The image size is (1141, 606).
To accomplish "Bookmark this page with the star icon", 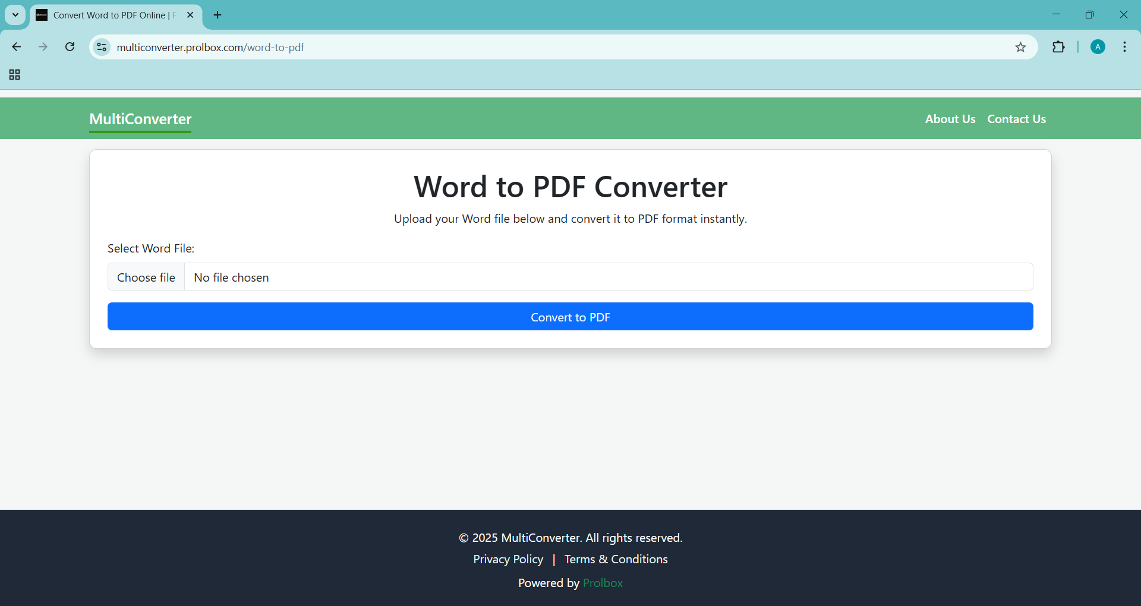I will 1020,47.
